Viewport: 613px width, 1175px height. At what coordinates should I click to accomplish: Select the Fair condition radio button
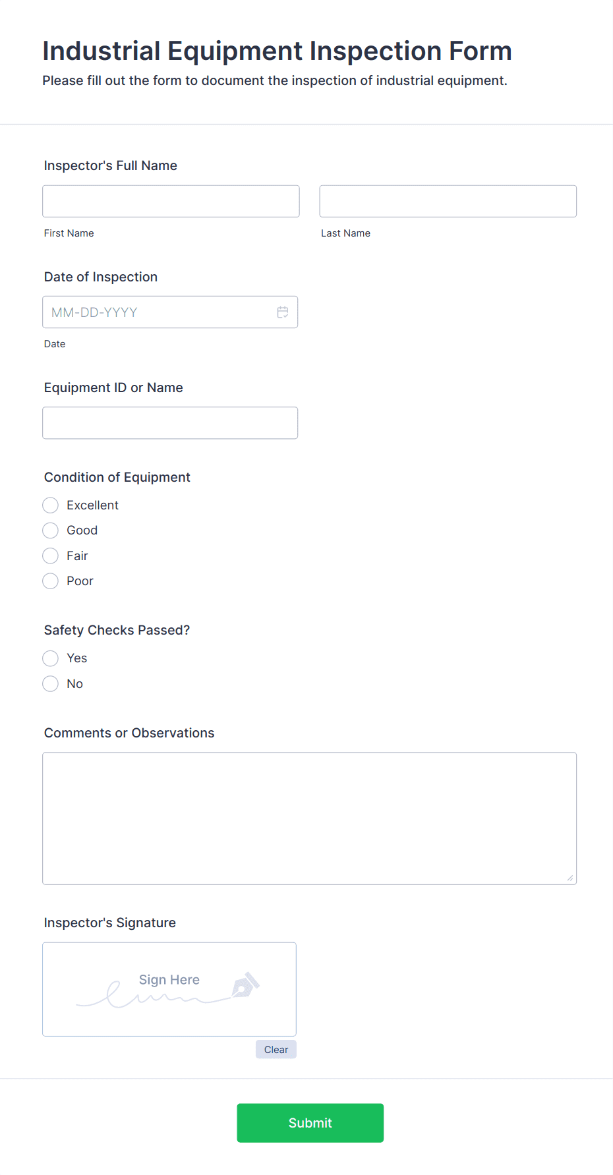(x=50, y=556)
